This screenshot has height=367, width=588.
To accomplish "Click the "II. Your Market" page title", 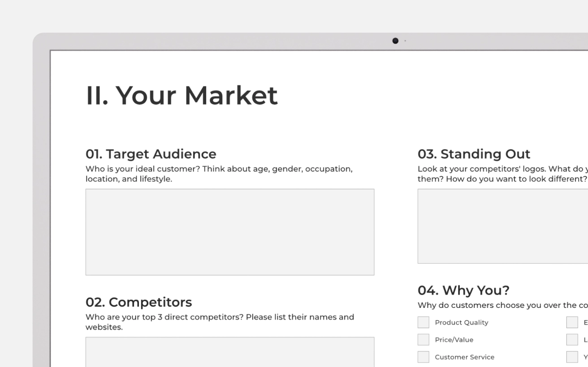I will [182, 95].
